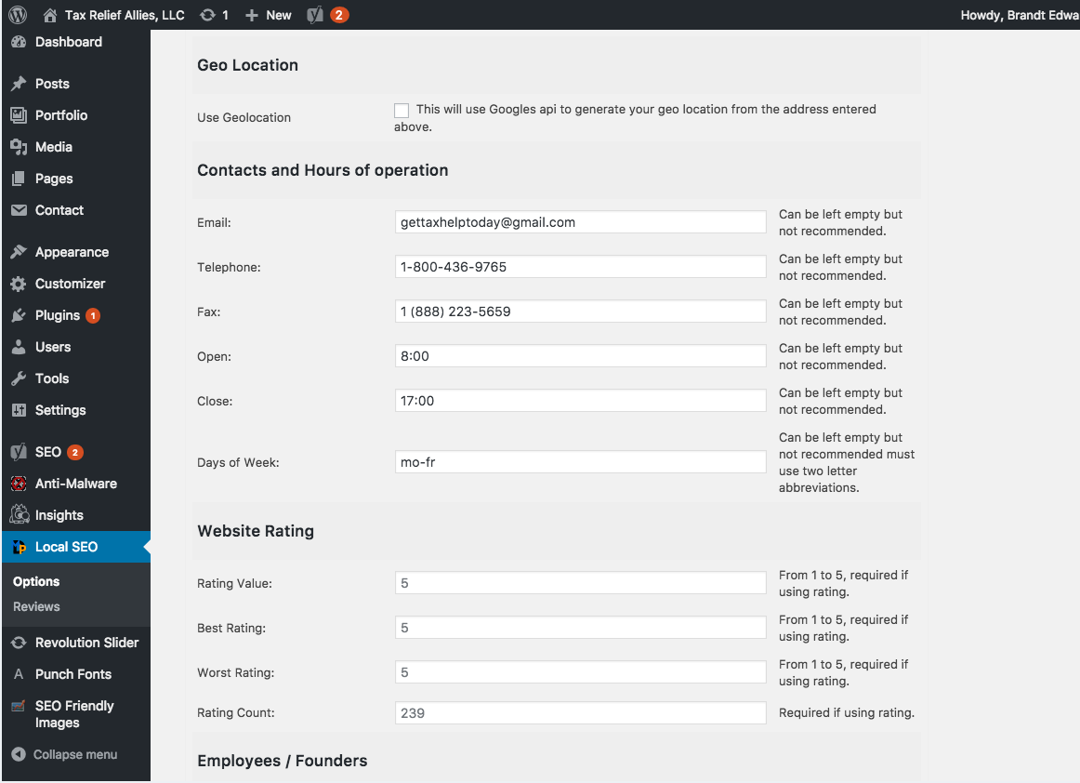
Task: Click the Yoast SEO toolbar icon
Action: (315, 15)
